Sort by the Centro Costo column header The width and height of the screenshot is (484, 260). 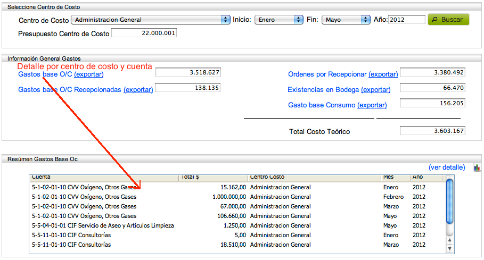314,178
